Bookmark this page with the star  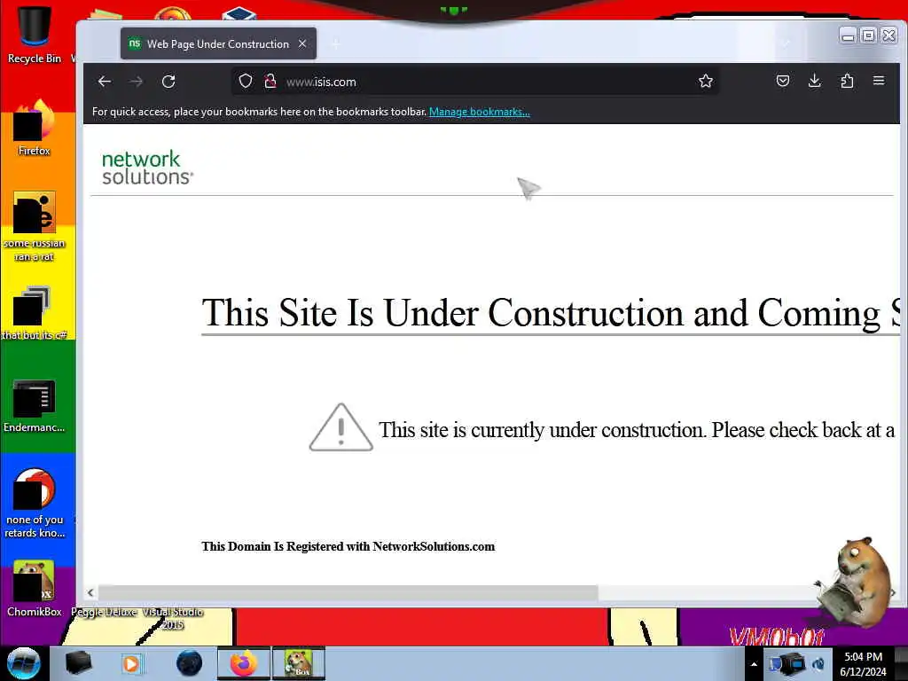click(x=705, y=81)
